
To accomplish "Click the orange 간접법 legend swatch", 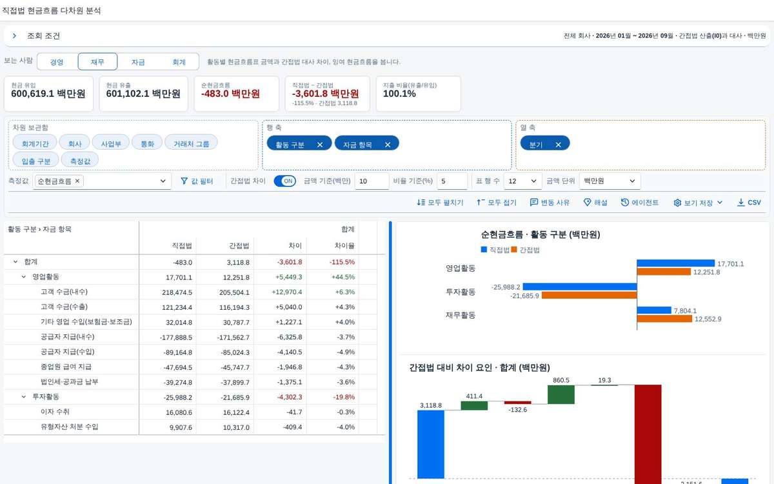I will pyautogui.click(x=514, y=249).
